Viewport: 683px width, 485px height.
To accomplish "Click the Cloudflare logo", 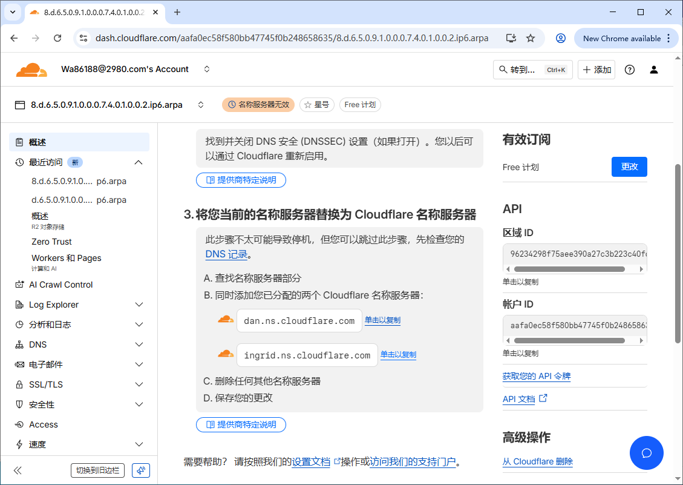I will click(x=31, y=69).
